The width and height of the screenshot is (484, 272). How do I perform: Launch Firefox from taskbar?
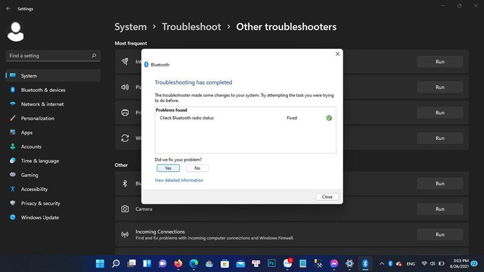178,264
